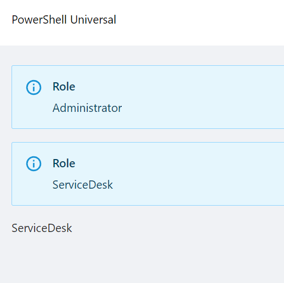This screenshot has width=284, height=283.
Task: Click the PowerShell Universal header title
Action: [64, 20]
